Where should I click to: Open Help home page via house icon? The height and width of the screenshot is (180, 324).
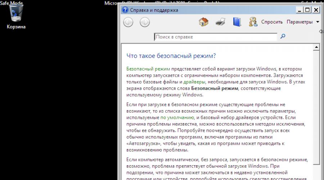[203, 22]
